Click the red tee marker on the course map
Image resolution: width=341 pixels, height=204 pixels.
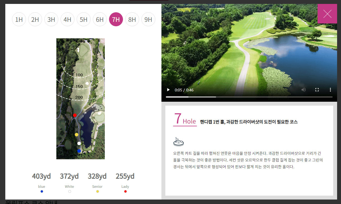click(75, 115)
